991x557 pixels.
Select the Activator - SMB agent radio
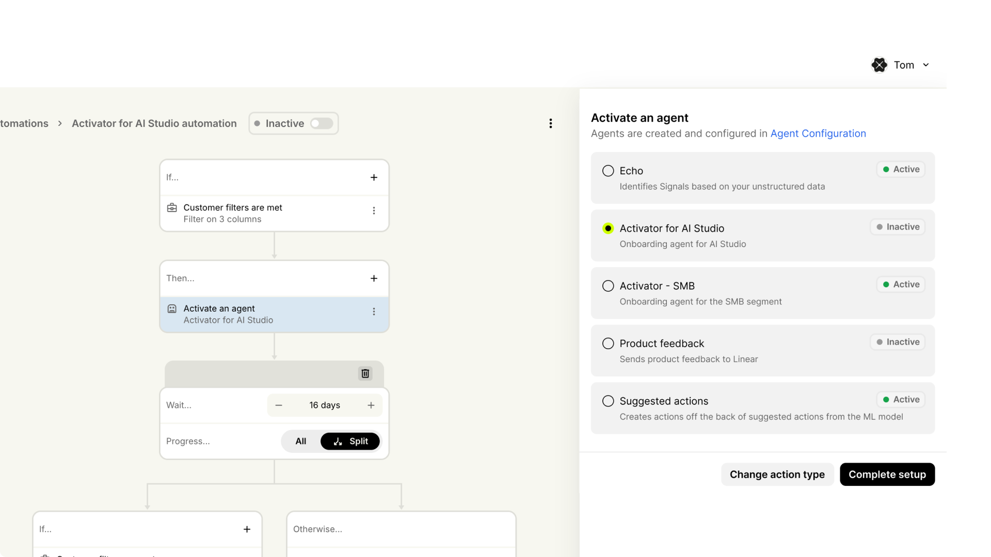pyautogui.click(x=608, y=286)
